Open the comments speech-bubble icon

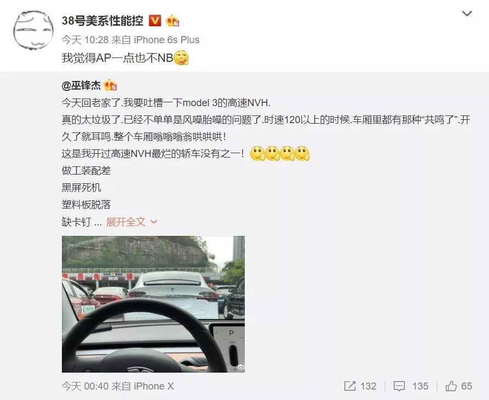tap(399, 386)
